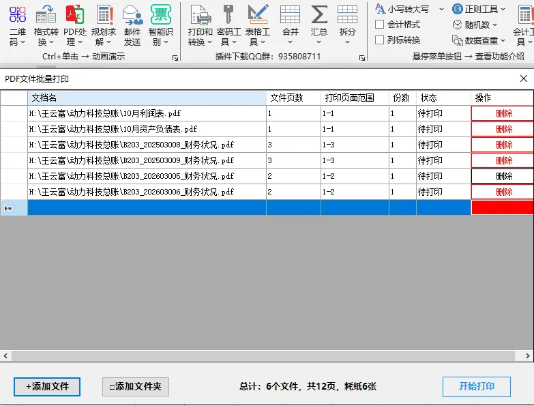Viewport: 534px width, 406px height.
Task: Click the new-row selector with asterisk
Action: coord(14,207)
